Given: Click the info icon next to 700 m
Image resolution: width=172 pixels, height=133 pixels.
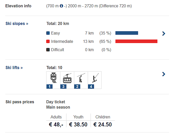Looking at the screenshot, I should click(x=61, y=6).
